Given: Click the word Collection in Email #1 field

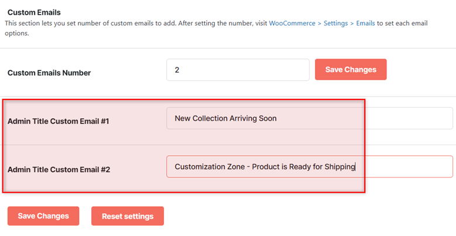Looking at the screenshot, I should 210,118.
